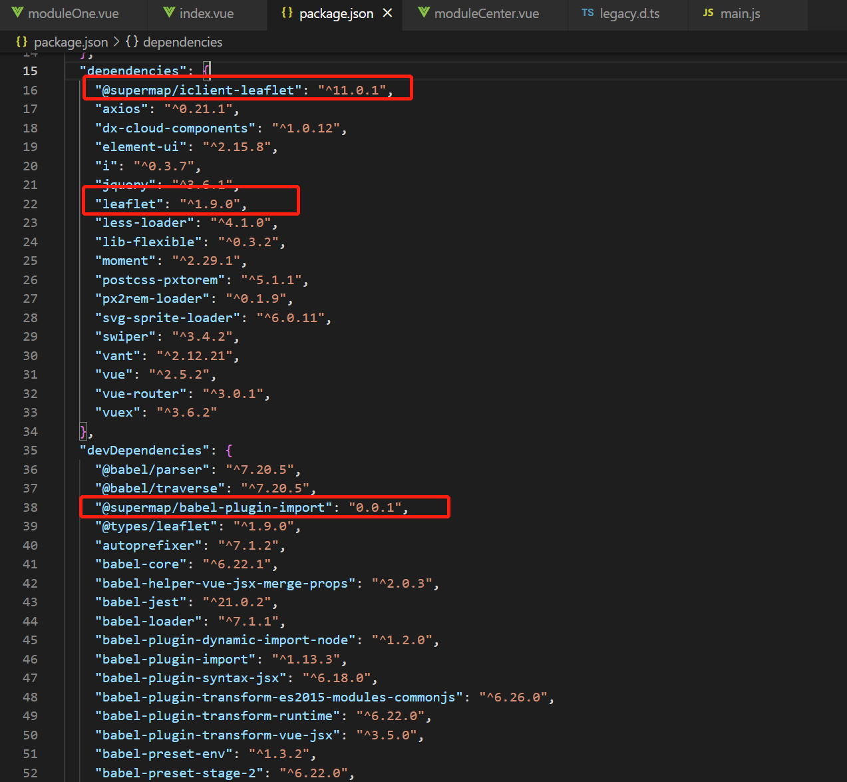
Task: Close the package.json editor tab
Action: coord(387,13)
